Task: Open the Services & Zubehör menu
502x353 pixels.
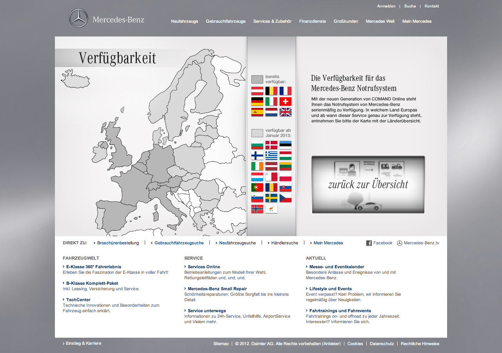Action: pyautogui.click(x=272, y=21)
